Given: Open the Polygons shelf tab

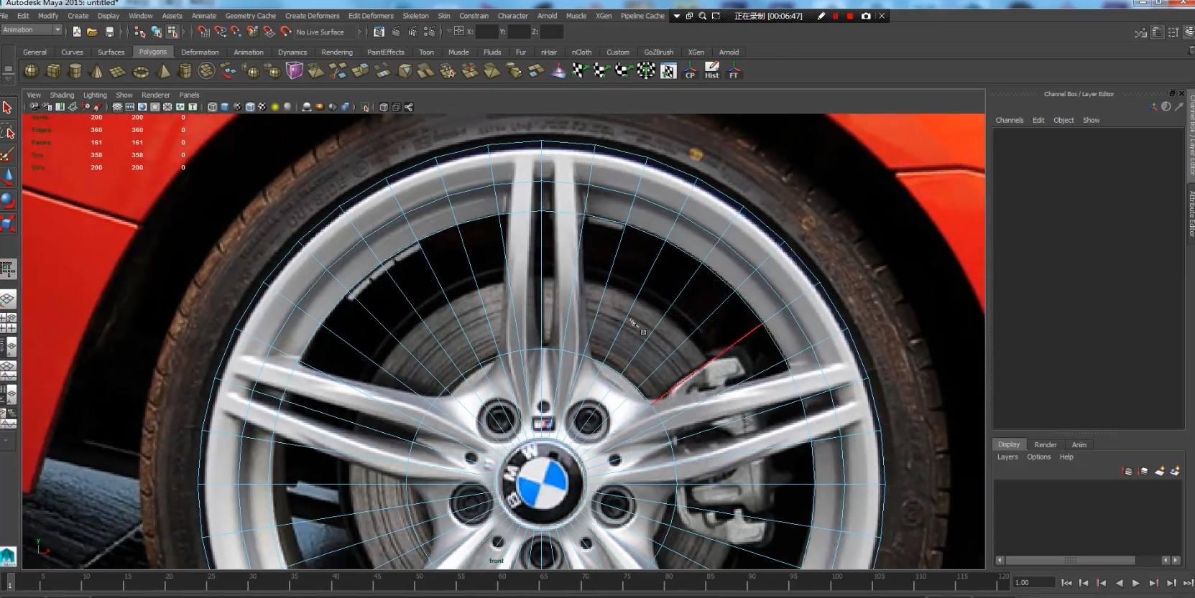Looking at the screenshot, I should 152,52.
